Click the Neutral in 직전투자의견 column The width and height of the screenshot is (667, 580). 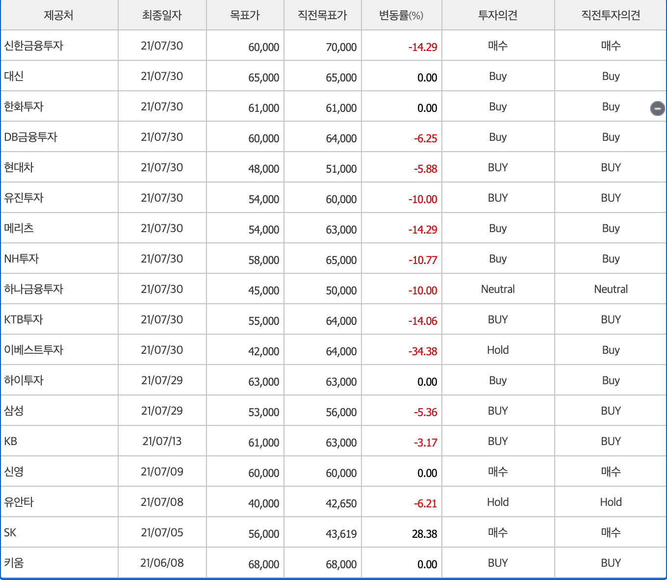(x=611, y=289)
